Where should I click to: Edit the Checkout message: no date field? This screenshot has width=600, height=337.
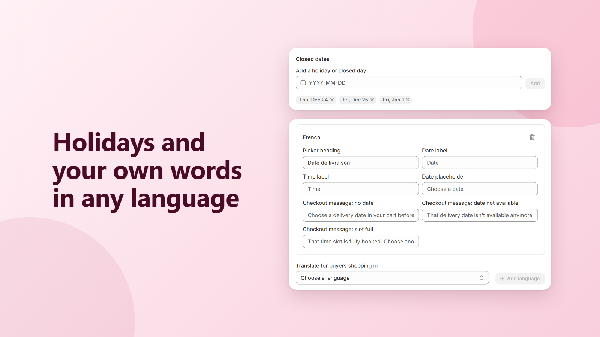[x=360, y=215]
